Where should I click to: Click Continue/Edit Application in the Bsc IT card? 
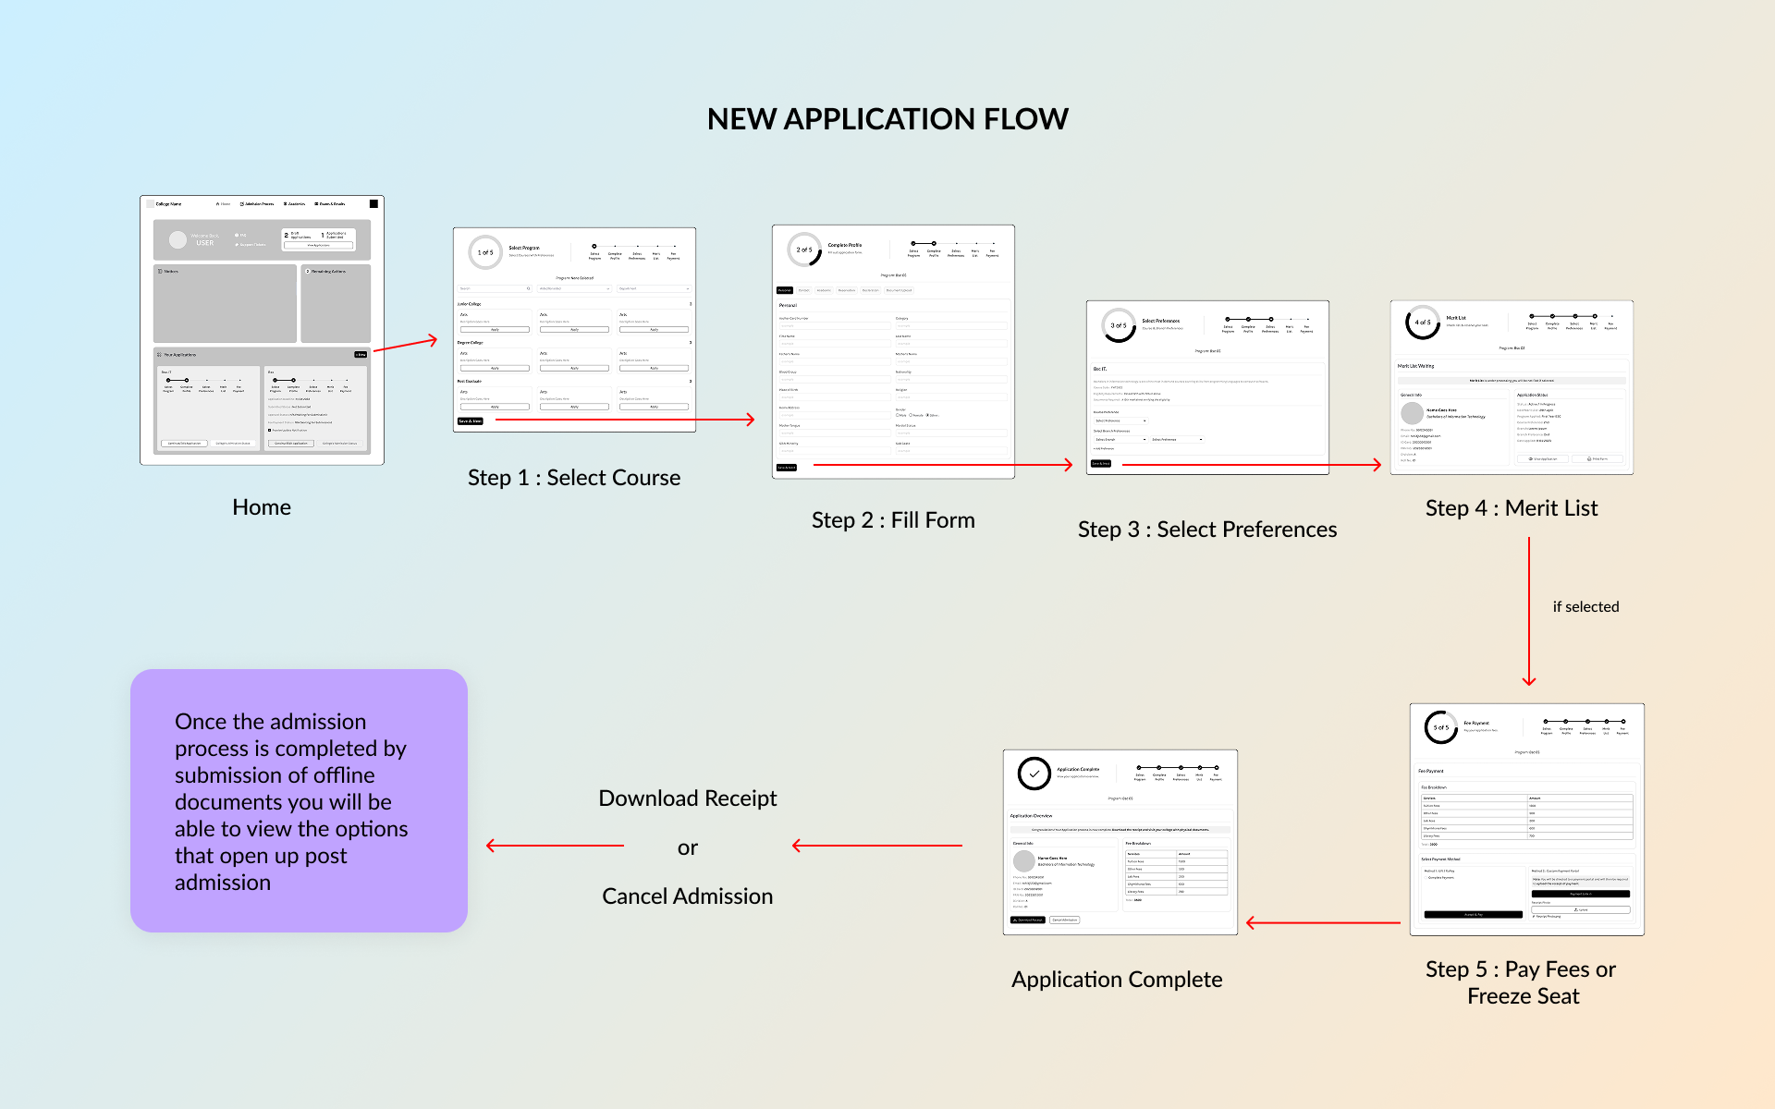coord(184,444)
